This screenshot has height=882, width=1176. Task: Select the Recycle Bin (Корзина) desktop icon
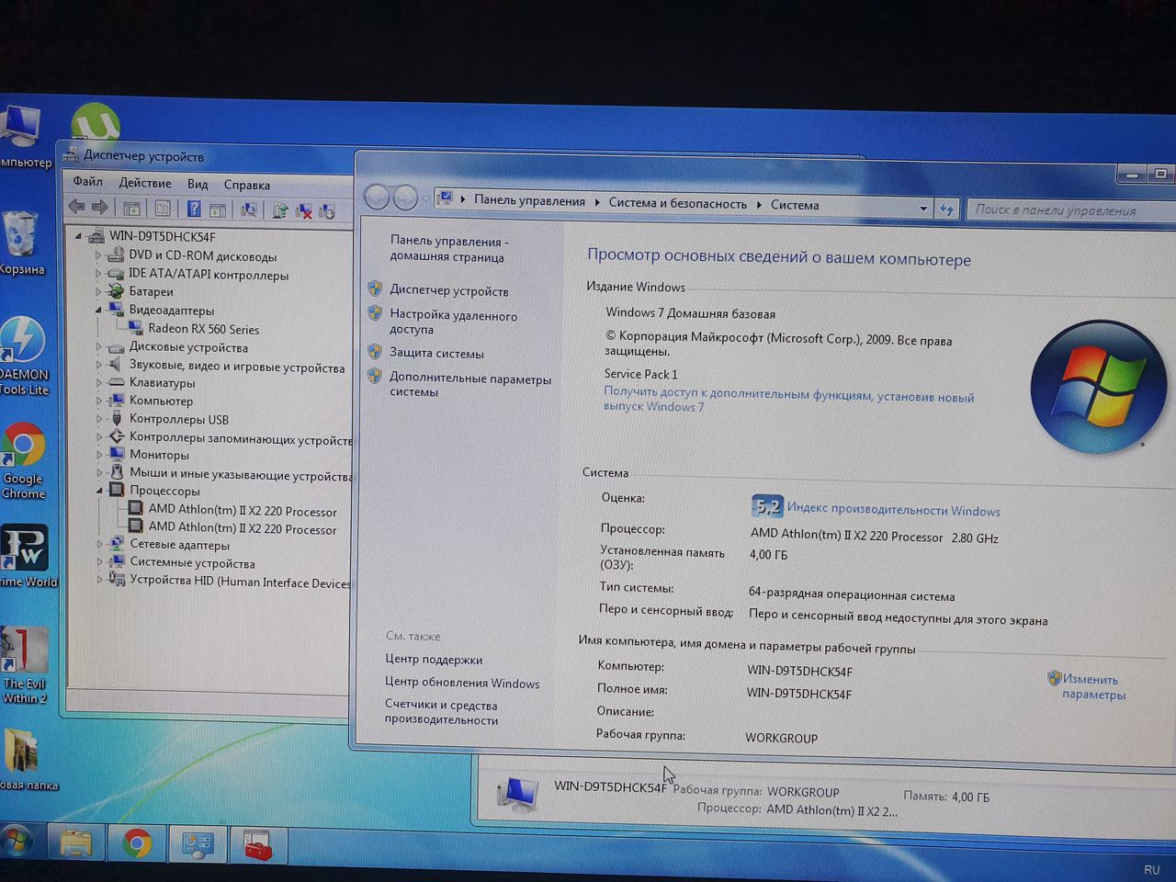(21, 243)
